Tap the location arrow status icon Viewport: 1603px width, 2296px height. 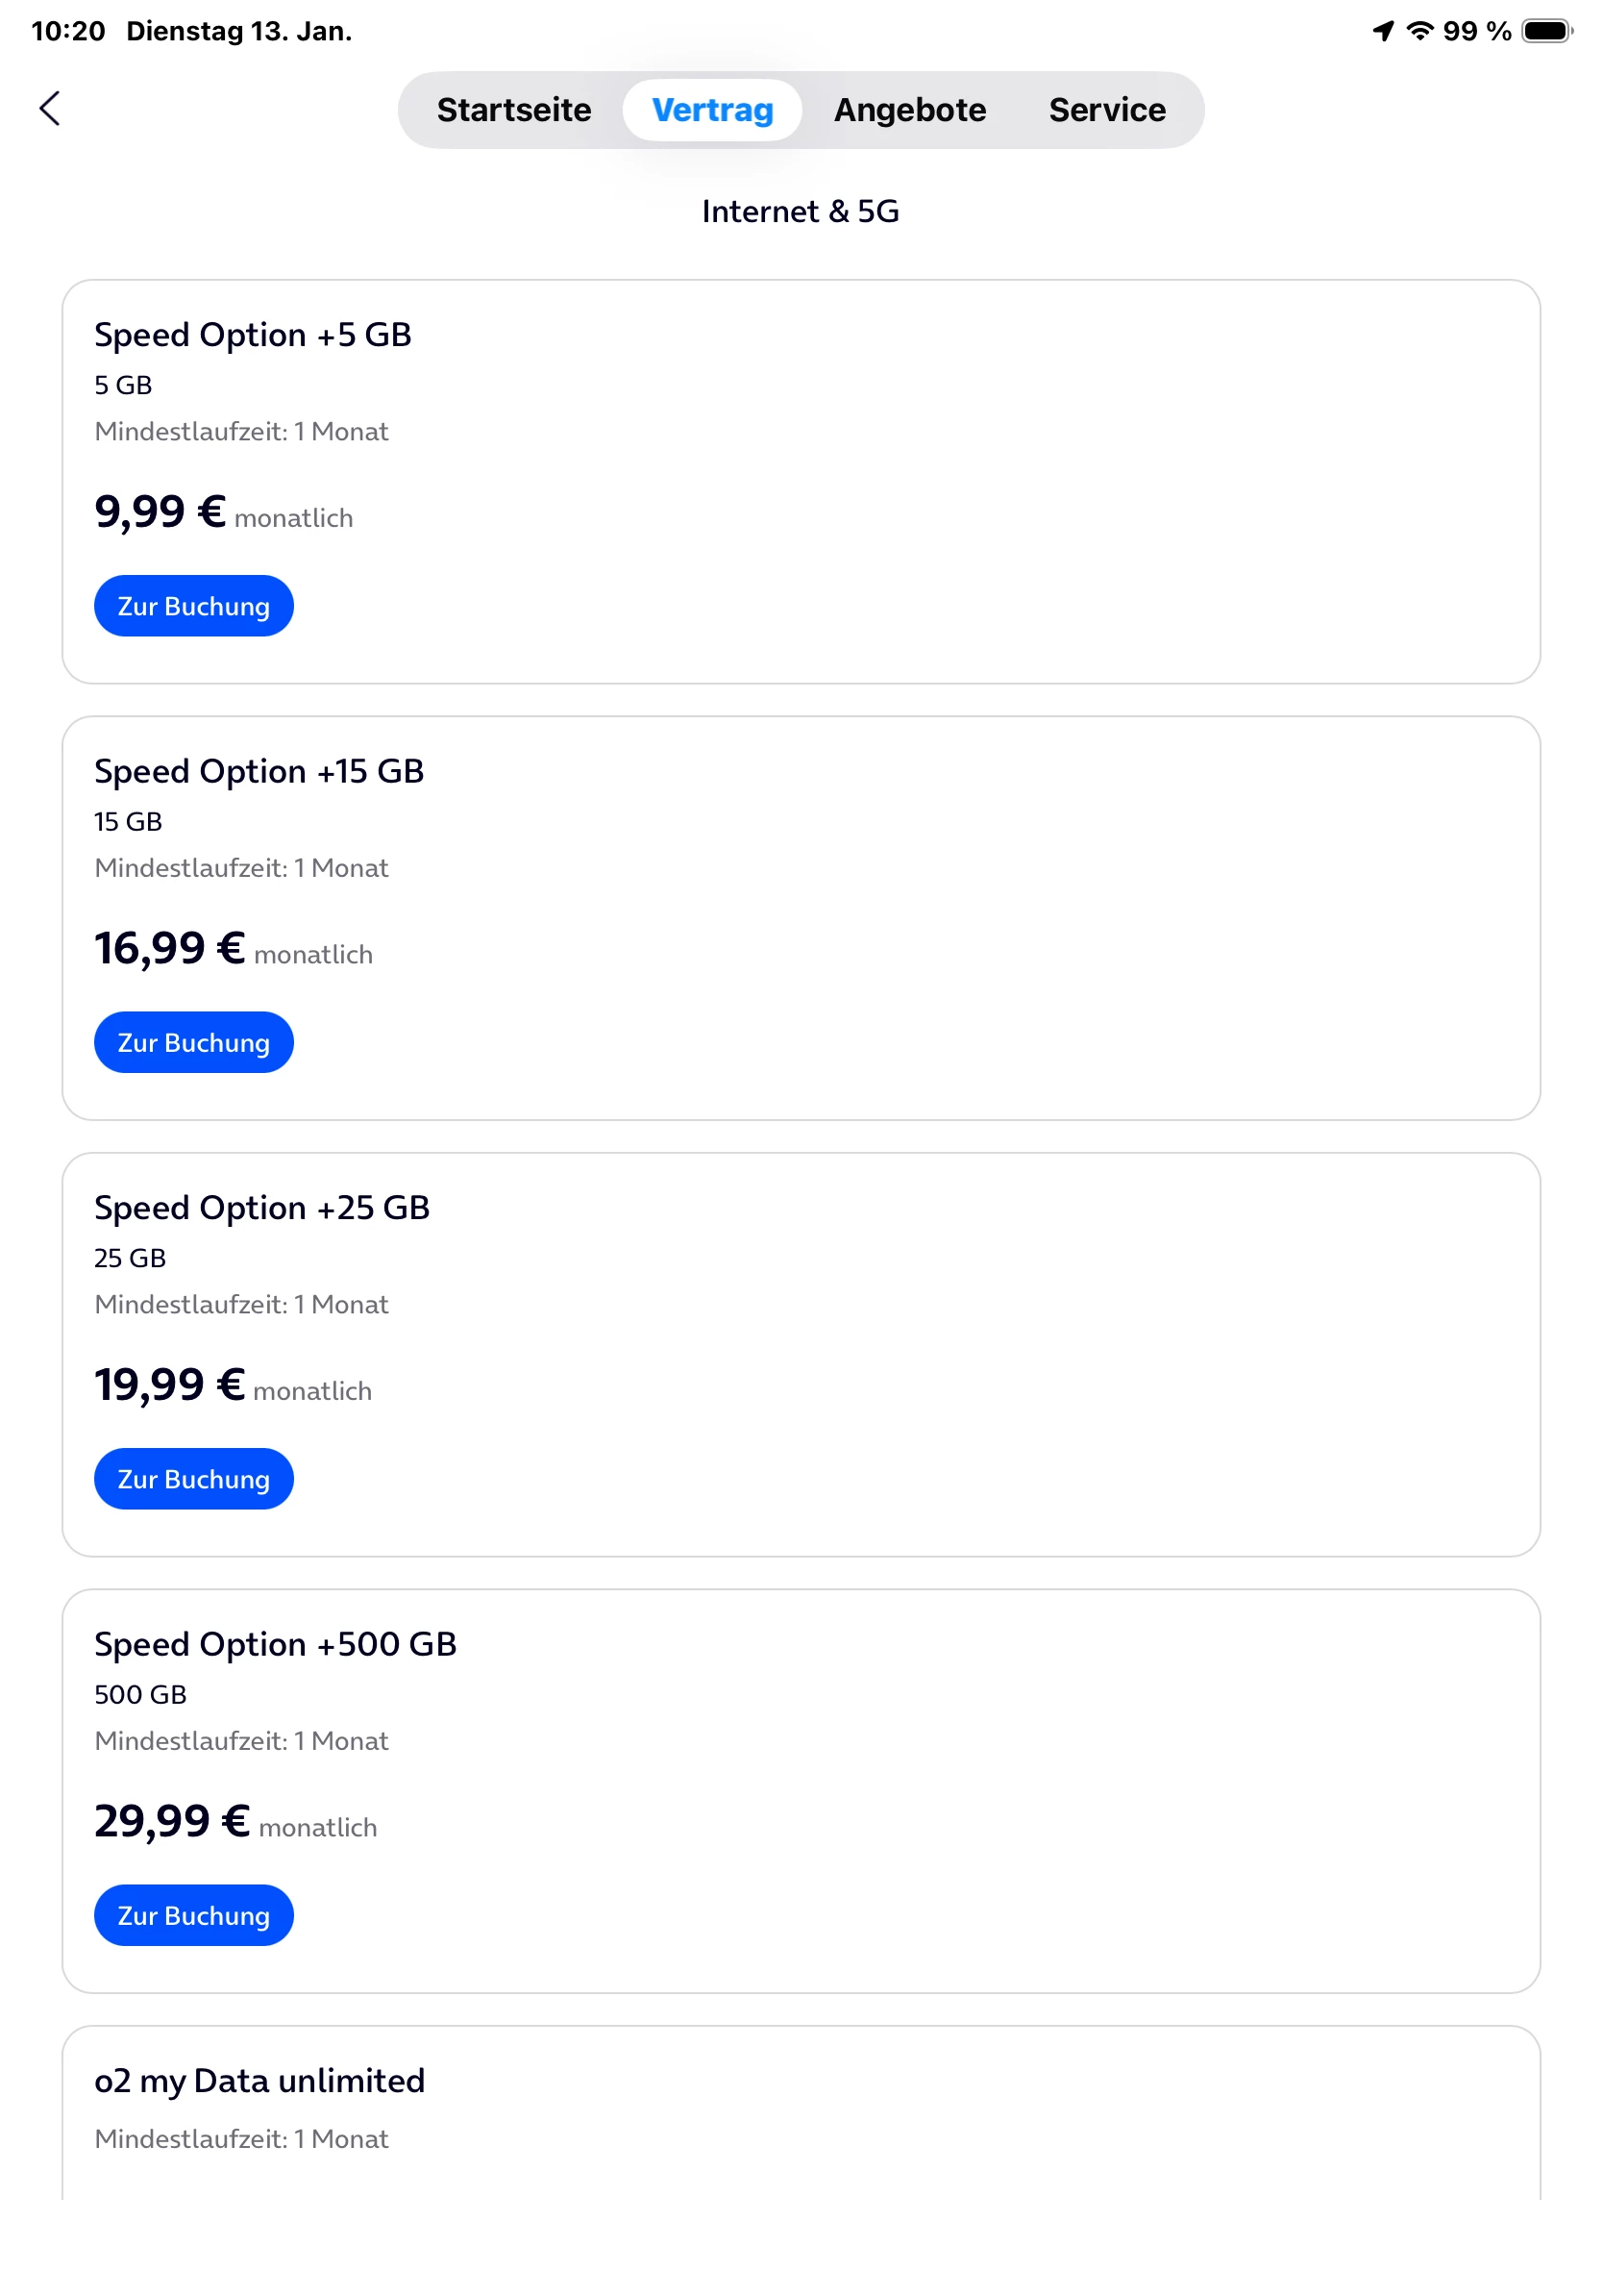click(1383, 31)
